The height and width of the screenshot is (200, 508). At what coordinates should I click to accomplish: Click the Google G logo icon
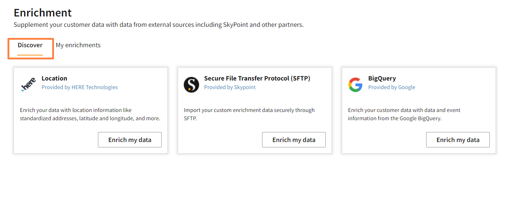(355, 85)
